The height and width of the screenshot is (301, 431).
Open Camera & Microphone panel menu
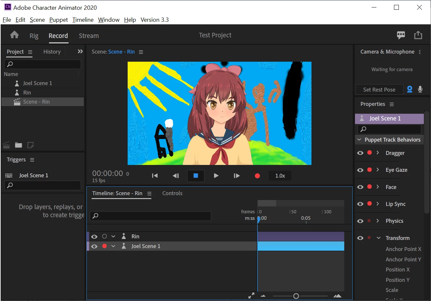pyautogui.click(x=420, y=52)
